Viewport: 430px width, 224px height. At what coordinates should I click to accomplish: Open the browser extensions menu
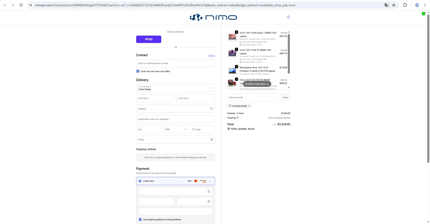(x=405, y=5)
